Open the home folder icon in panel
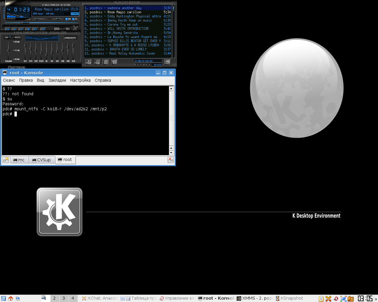Viewport: 378px width, 302px height. pos(11,298)
